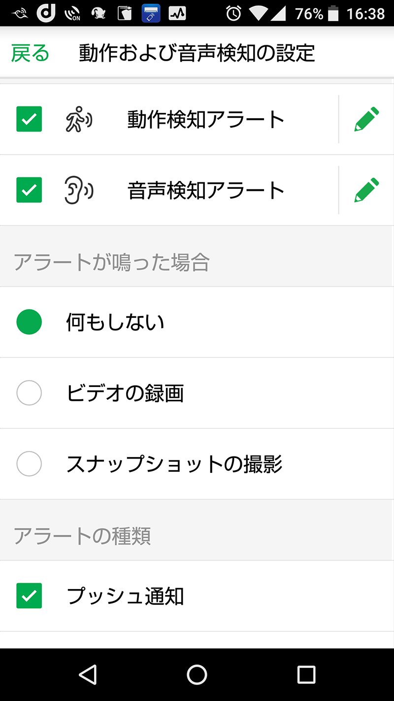
Task: Tap the running person motion icon
Action: tap(79, 120)
